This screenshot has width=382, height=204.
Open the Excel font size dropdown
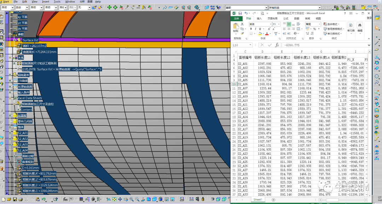click(x=279, y=24)
